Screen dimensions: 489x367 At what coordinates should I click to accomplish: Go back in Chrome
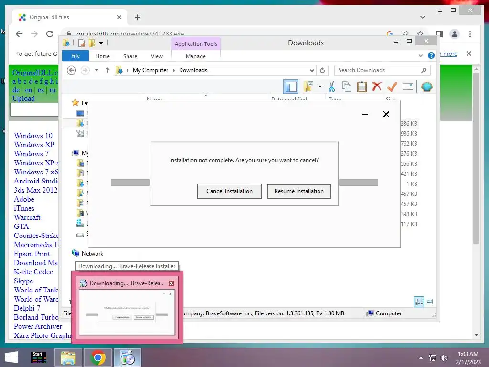click(x=19, y=34)
